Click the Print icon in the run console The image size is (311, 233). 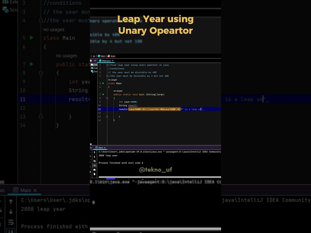(x=94, y=170)
